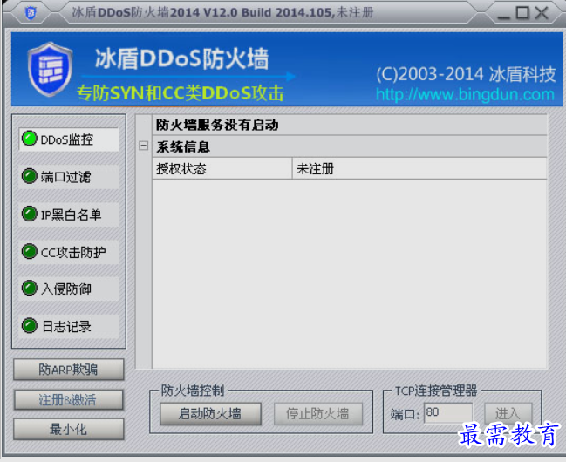Go to 入侵防御 intrusion defense section
This screenshot has width=566, height=462.
tap(69, 289)
